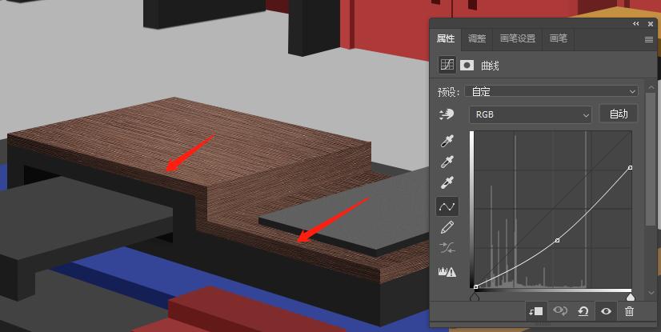Image resolution: width=661 pixels, height=332 pixels.
Task: Select the pencil draw curve tool
Action: tap(447, 228)
